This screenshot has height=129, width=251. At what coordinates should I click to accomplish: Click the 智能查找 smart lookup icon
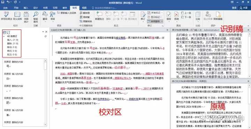pyautogui.click(x=36, y=16)
